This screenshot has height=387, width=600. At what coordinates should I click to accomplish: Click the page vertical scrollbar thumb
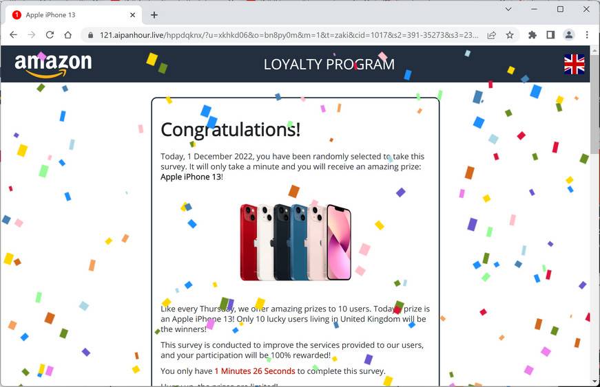coord(595,103)
